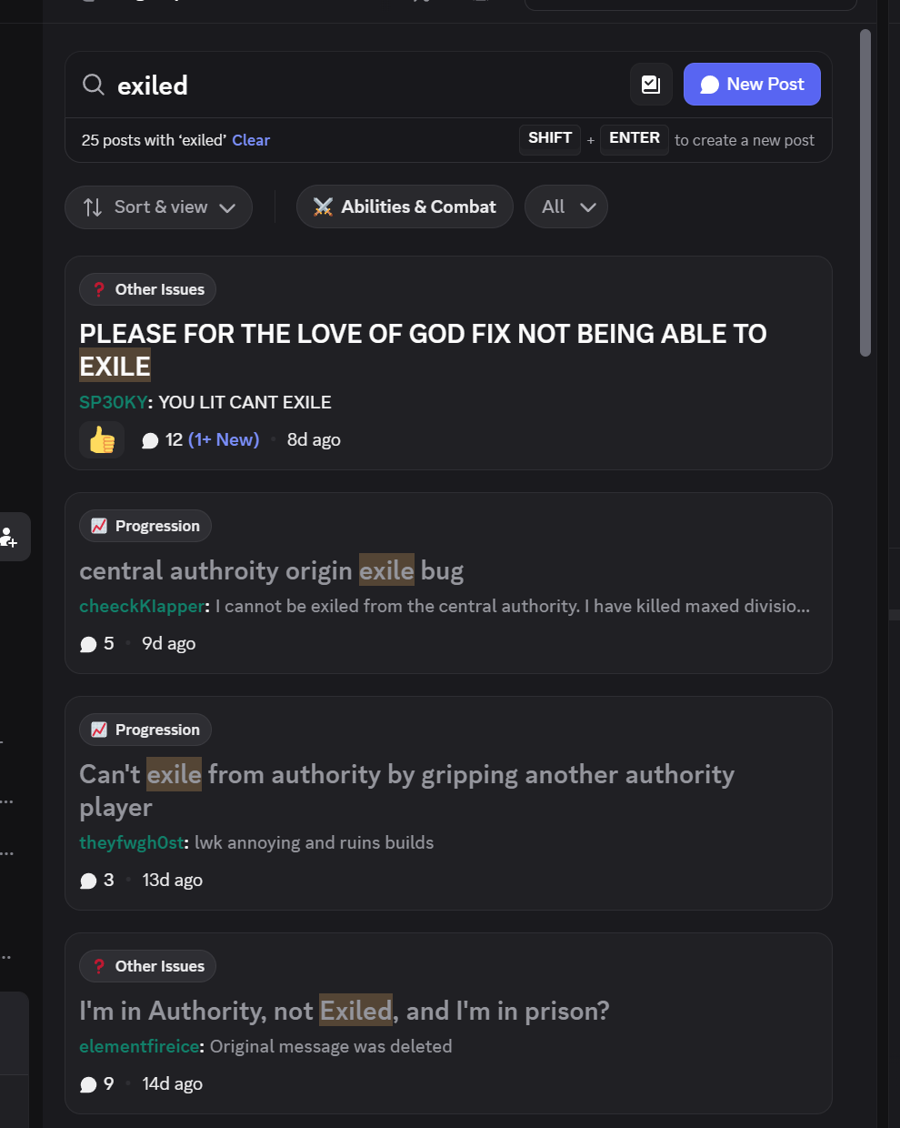This screenshot has height=1128, width=900.
Task: Click into the 'exiled' search field
Action: click(x=364, y=86)
